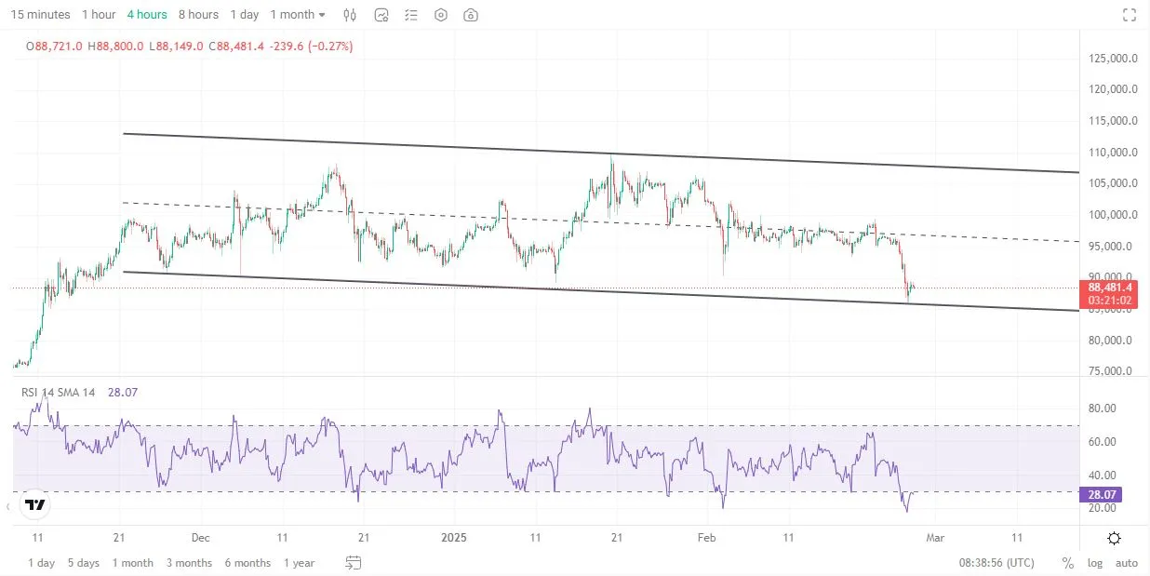Click the RSI 14 SMA 14 indicator label
The width and height of the screenshot is (1150, 576).
coord(58,393)
